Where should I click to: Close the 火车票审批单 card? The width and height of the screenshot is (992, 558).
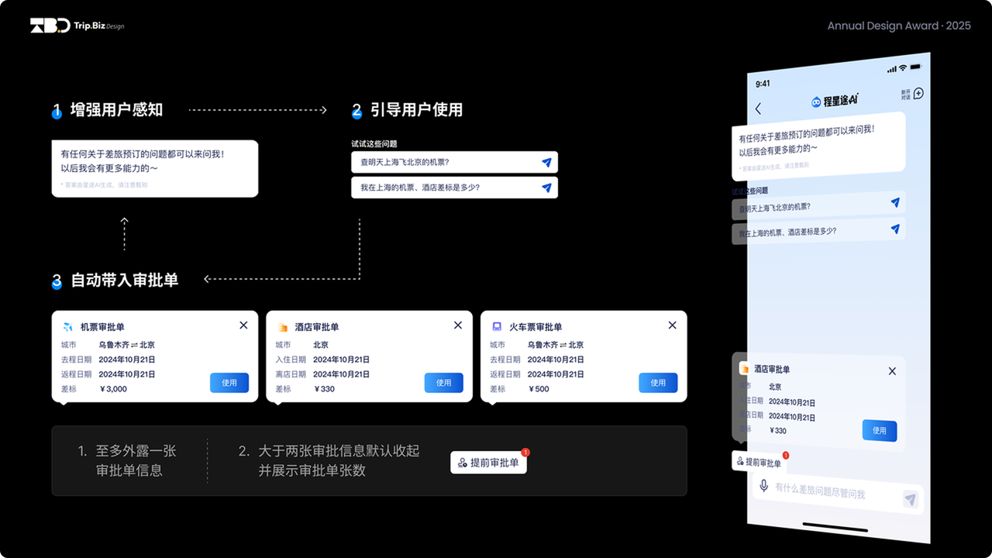672,325
